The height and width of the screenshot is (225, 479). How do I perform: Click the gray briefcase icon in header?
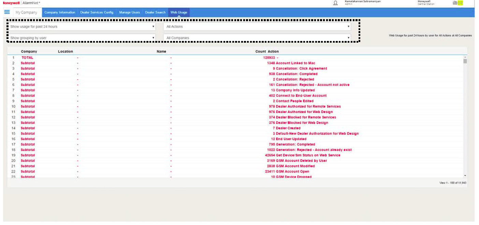tap(455, 3)
